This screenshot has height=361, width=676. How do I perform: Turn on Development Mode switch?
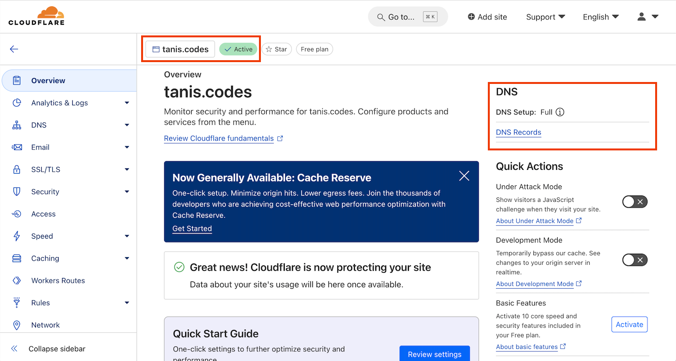[635, 260]
